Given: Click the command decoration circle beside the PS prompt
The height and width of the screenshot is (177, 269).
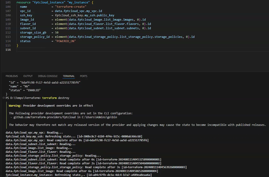Looking at the screenshot, I should pos(3,98).
